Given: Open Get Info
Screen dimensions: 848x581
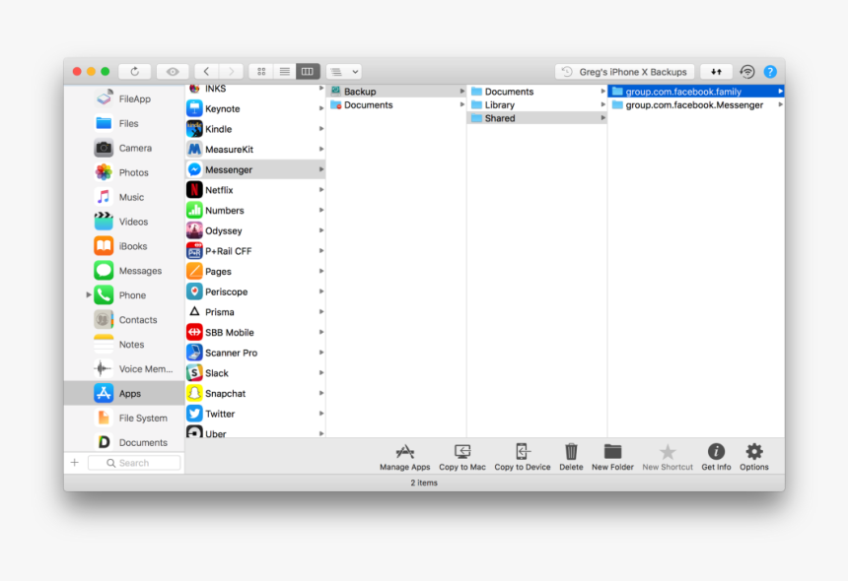Looking at the screenshot, I should click(x=716, y=457).
